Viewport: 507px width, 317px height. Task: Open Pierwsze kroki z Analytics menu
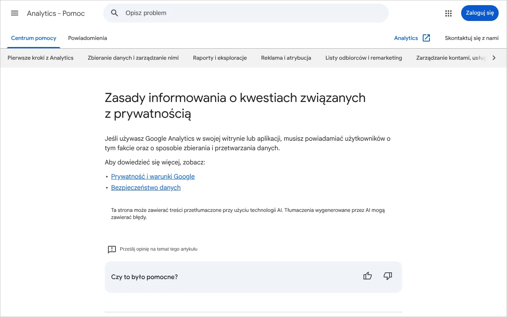[x=40, y=58]
